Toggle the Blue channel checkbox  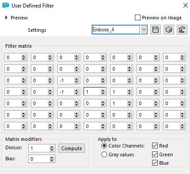pyautogui.click(x=155, y=163)
